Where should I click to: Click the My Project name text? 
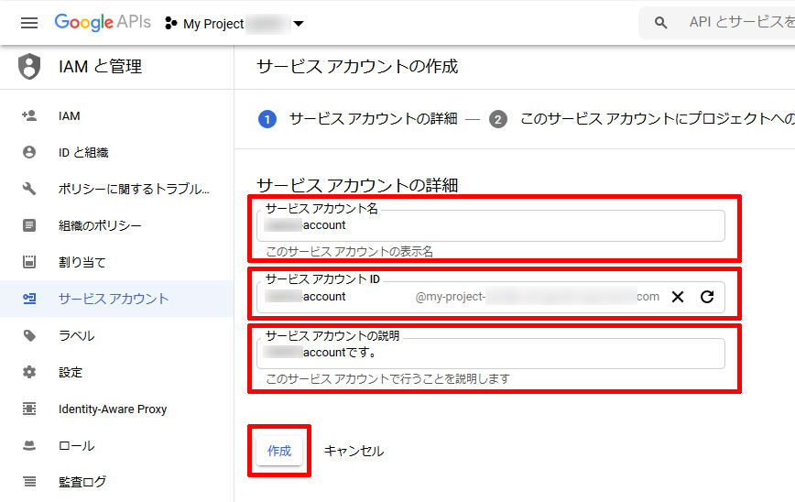[213, 24]
